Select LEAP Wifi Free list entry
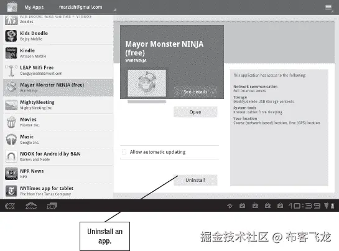339x251 pixels. 58,70
